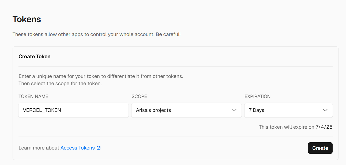The image size is (346, 165).
Task: Click the account safety warning text
Action: click(96, 34)
